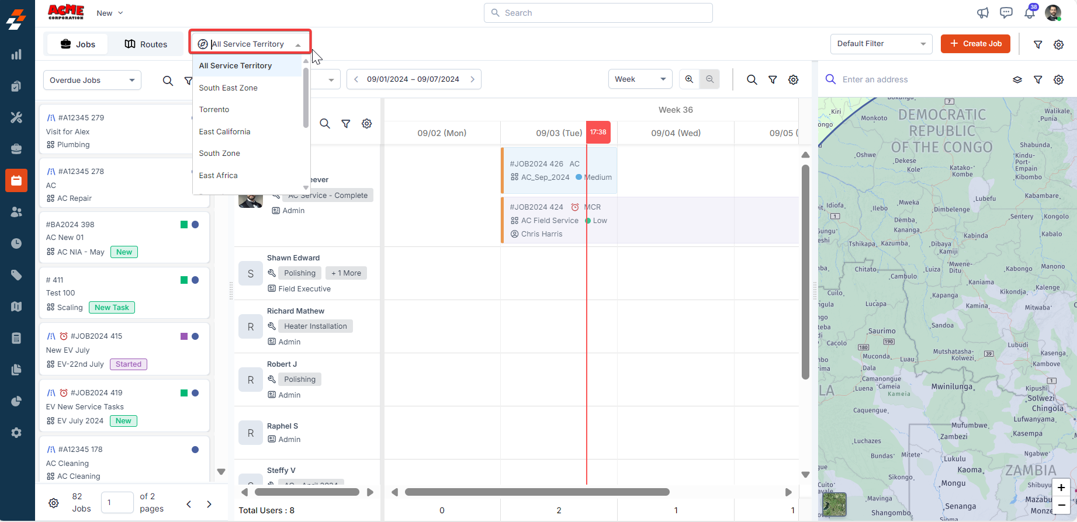Click the announcements megaphone icon
This screenshot has width=1077, height=522.
click(983, 13)
